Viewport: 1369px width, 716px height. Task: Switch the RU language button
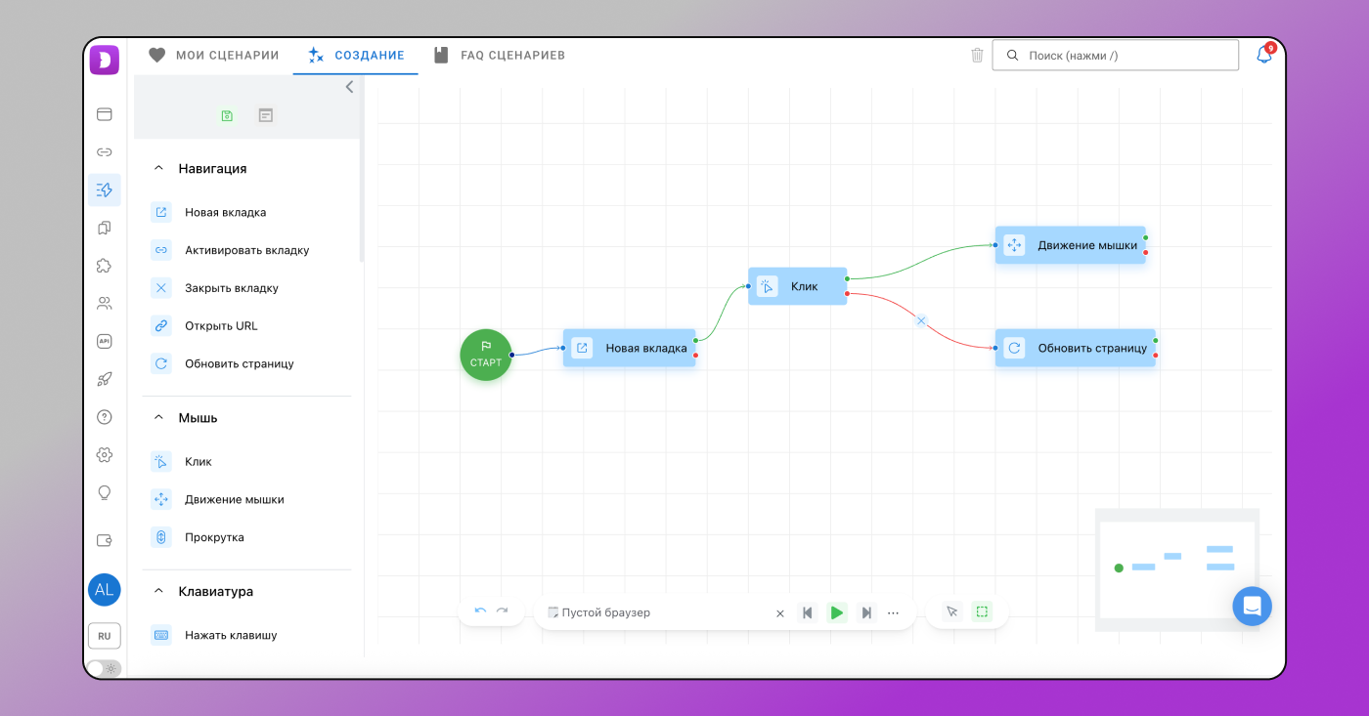coord(105,636)
